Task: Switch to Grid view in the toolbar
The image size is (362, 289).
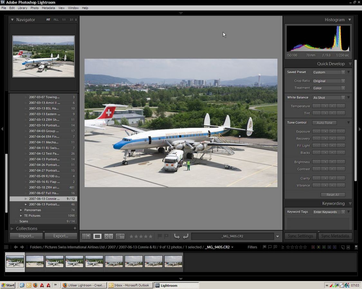Action: pyautogui.click(x=86, y=236)
